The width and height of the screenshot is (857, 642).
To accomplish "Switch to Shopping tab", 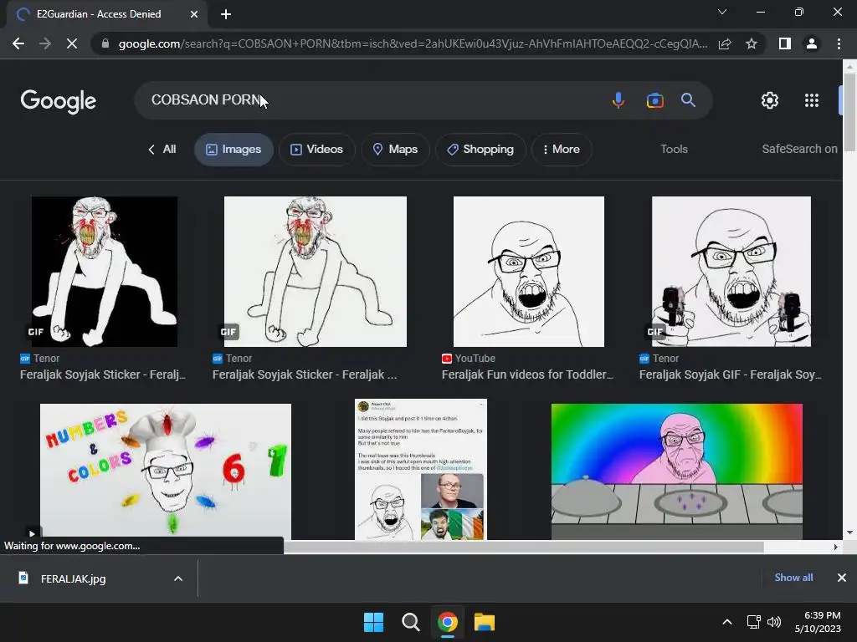I will [481, 149].
